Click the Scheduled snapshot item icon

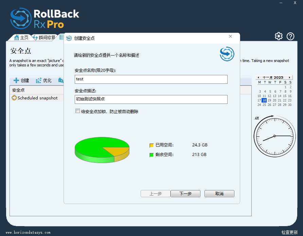click(14, 98)
